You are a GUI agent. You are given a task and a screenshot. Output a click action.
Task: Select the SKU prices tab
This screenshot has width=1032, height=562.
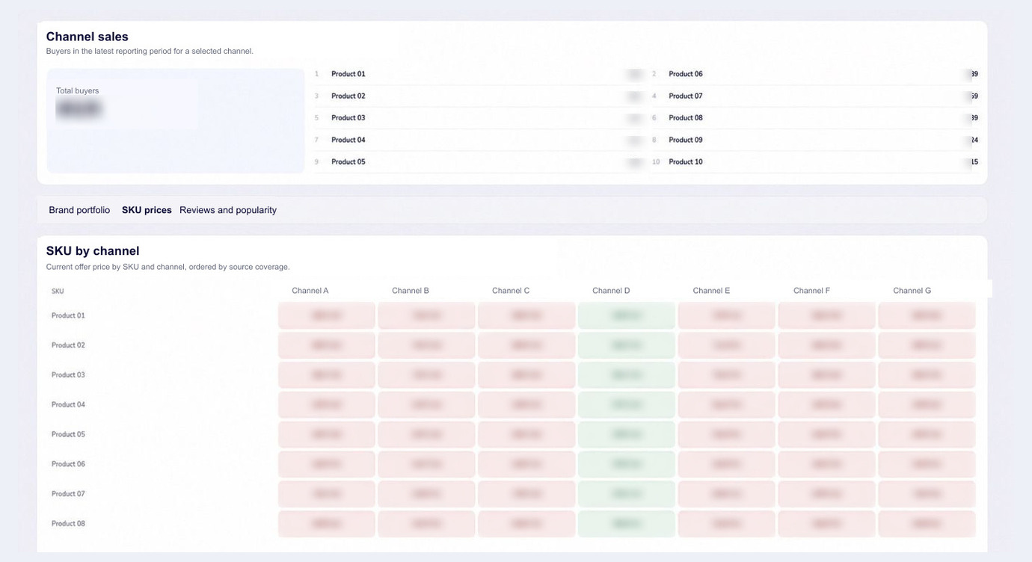(147, 210)
